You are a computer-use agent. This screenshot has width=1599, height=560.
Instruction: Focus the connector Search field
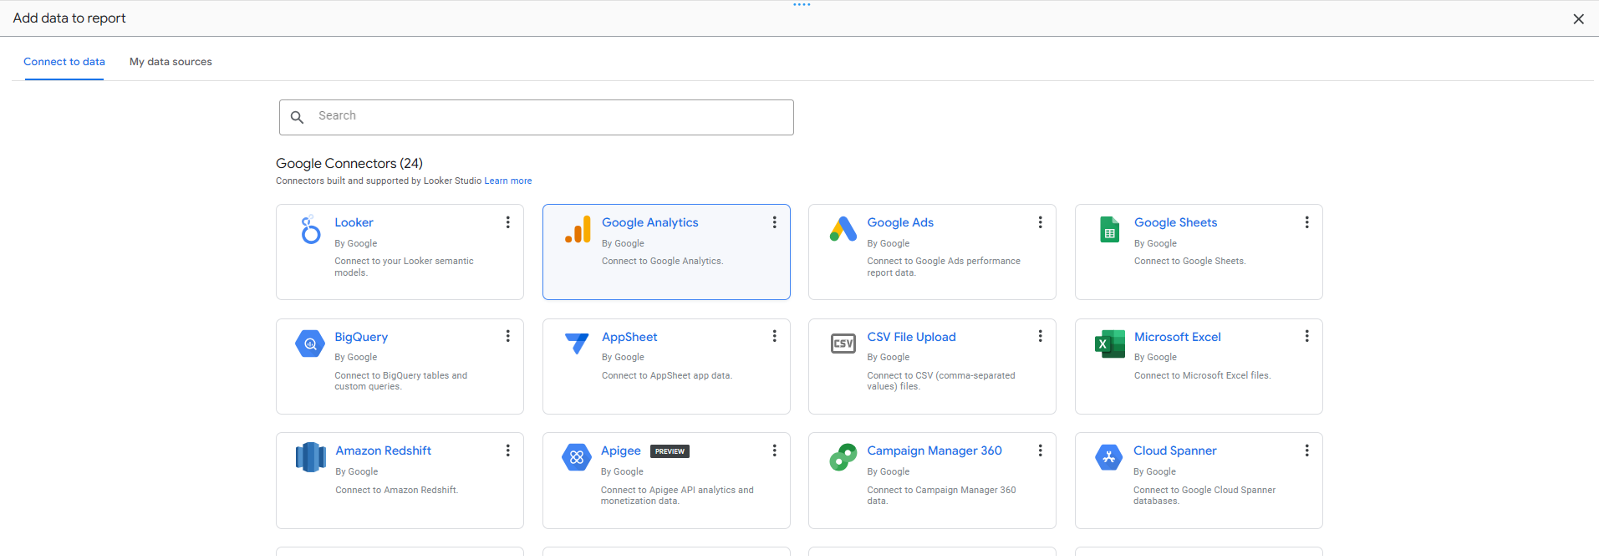click(x=537, y=117)
